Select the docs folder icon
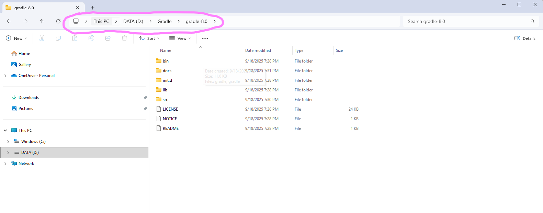The height and width of the screenshot is (213, 543). [x=159, y=70]
